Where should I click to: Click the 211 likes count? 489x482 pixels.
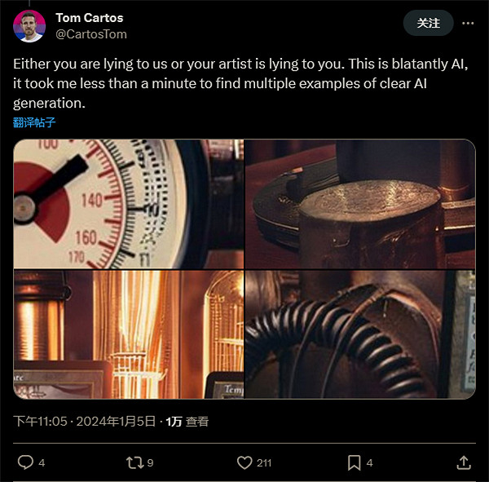(x=264, y=462)
